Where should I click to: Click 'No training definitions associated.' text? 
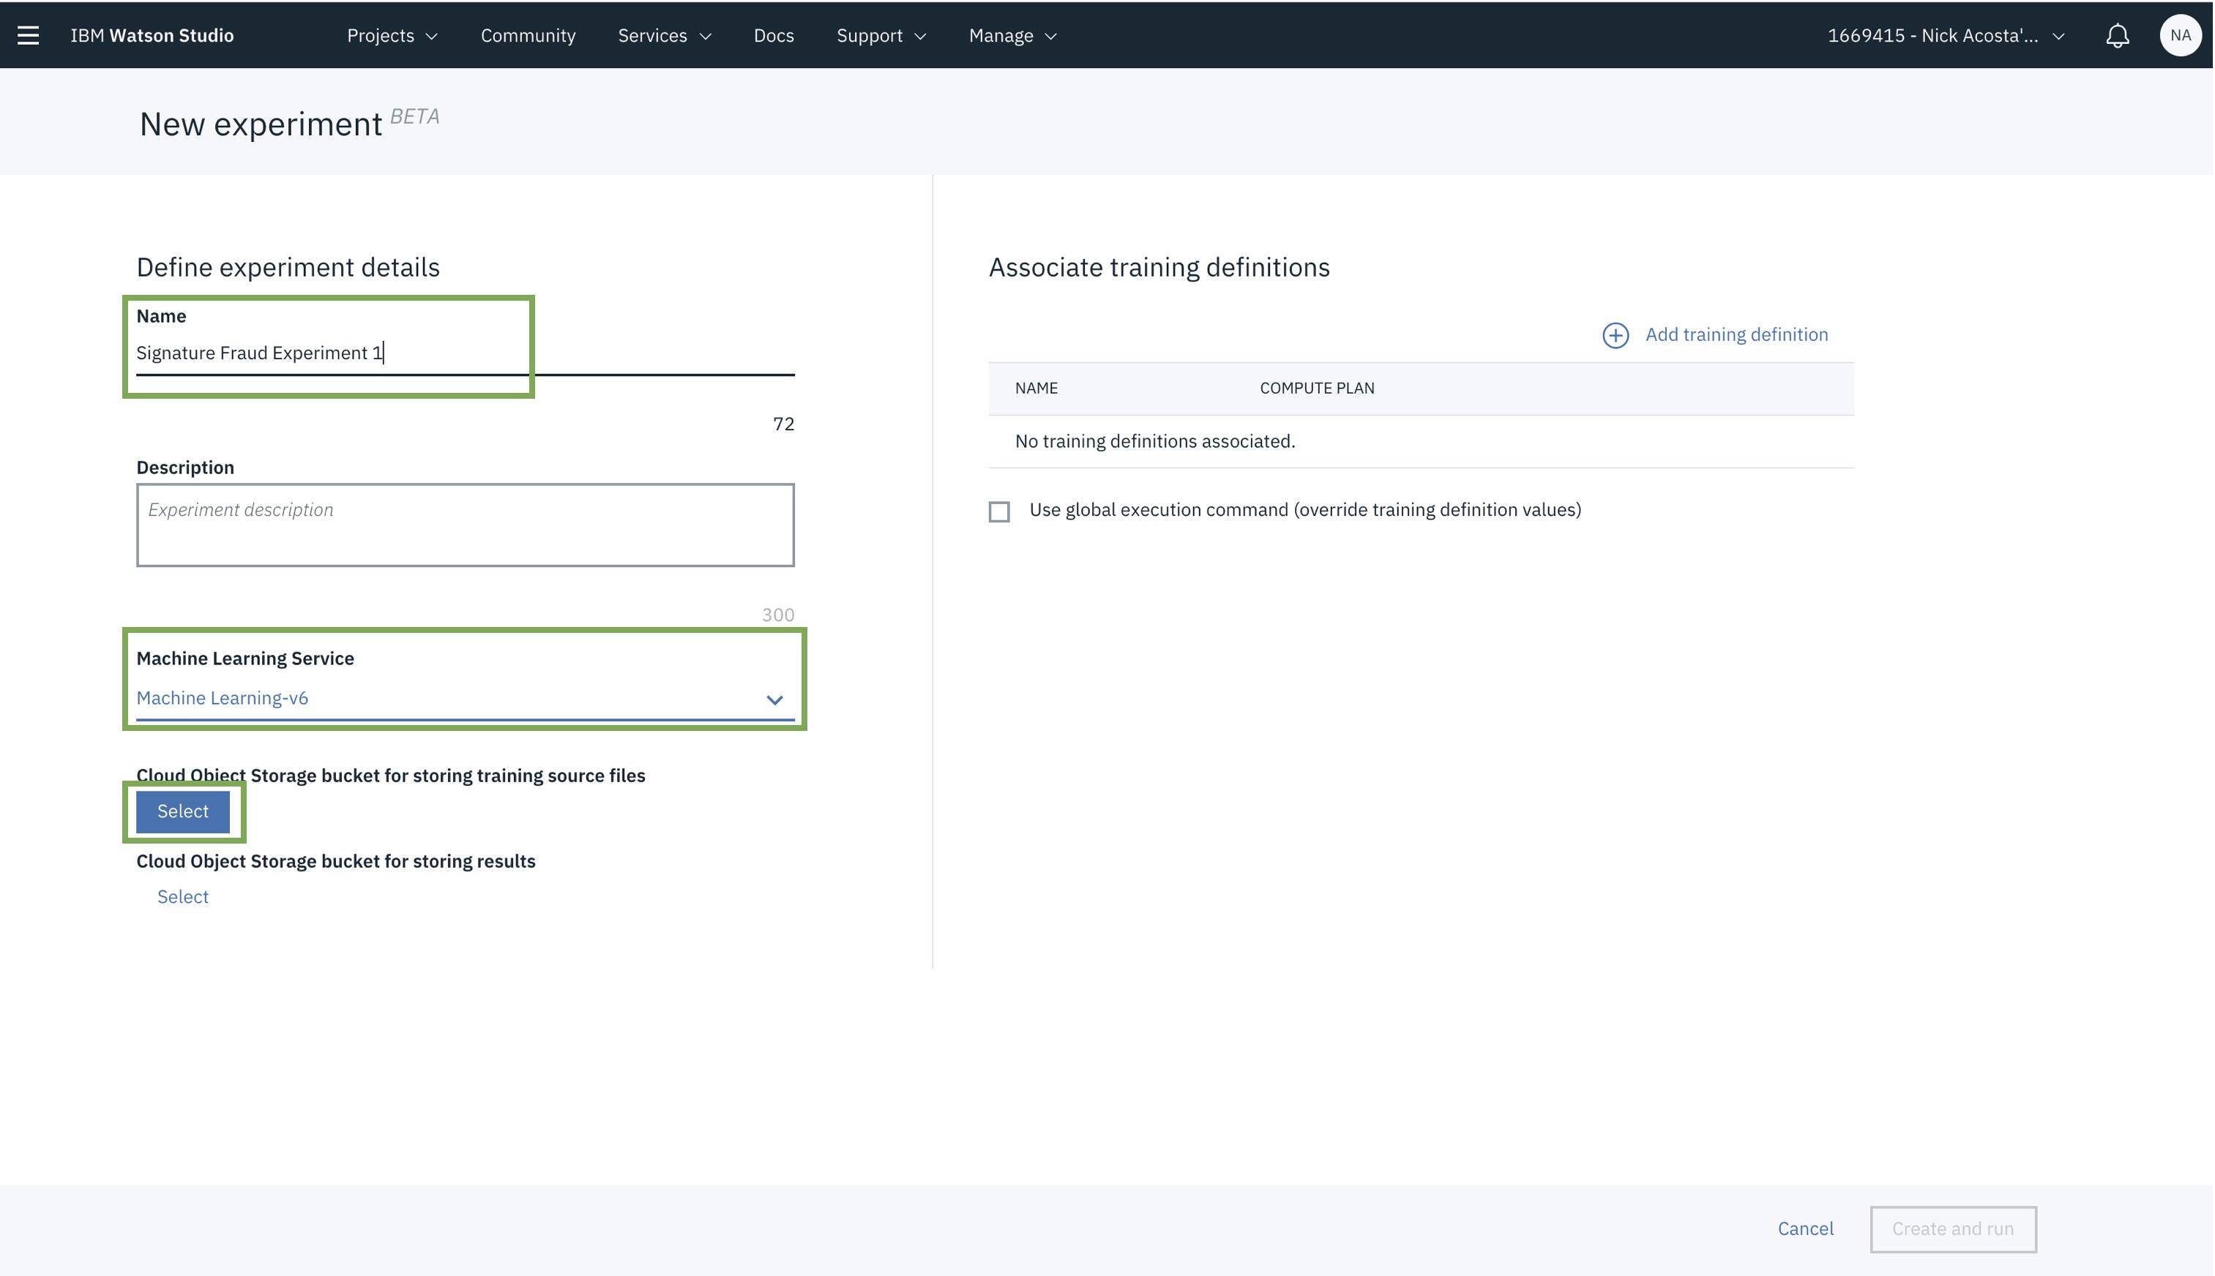[x=1154, y=440]
